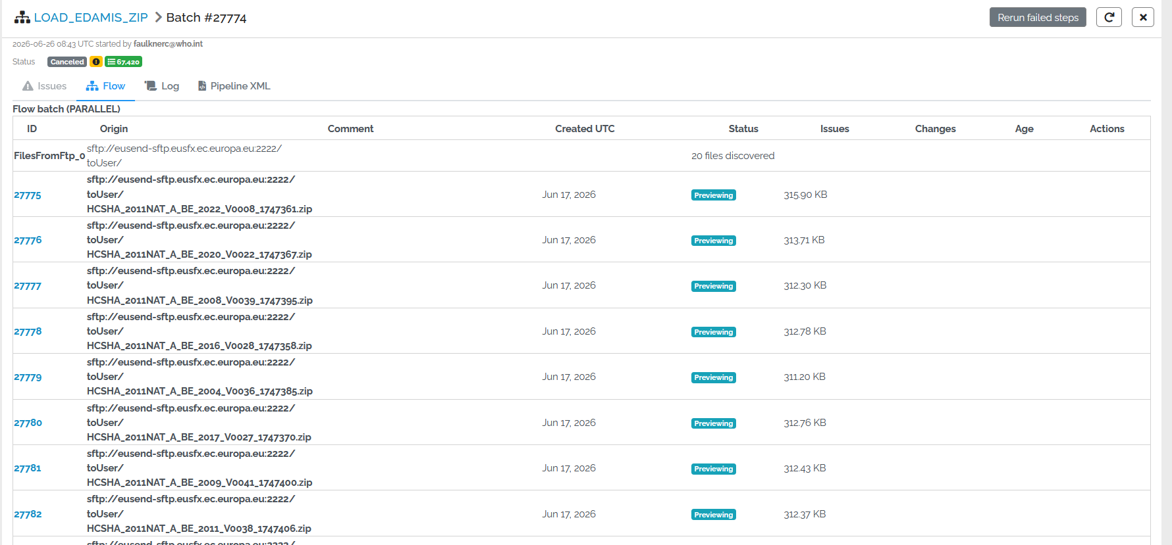Click file name HCSHA_2011NAT_A_BE_2022_V0008_1747361.zip
This screenshot has height=545, width=1172.
pyautogui.click(x=200, y=209)
